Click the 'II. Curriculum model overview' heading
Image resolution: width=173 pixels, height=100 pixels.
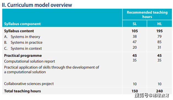tap(37, 5)
